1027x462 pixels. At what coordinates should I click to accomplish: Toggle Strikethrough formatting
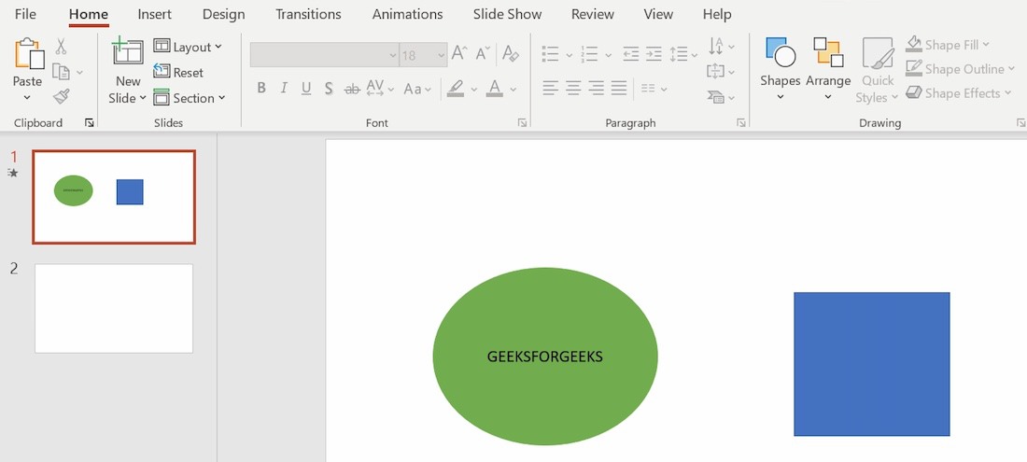click(x=352, y=89)
